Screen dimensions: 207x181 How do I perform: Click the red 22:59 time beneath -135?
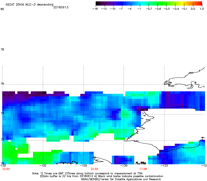click(6, 169)
